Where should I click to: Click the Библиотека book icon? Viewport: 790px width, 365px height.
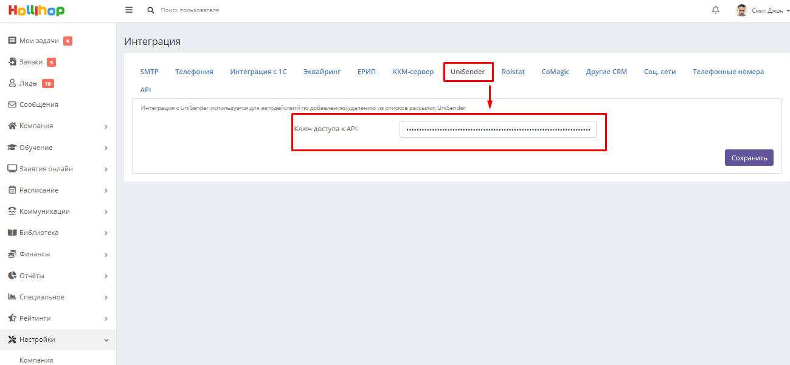[x=12, y=233]
